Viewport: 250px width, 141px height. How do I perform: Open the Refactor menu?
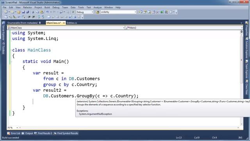[27, 7]
